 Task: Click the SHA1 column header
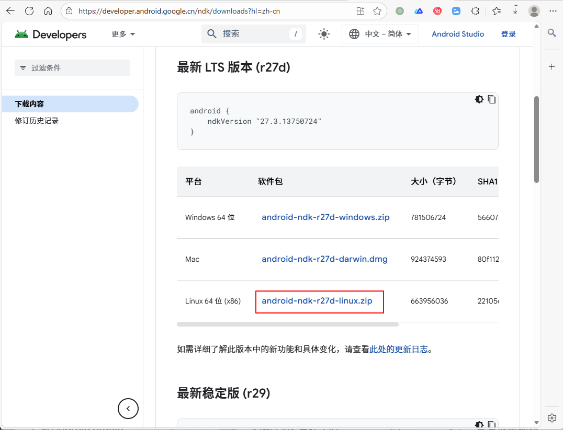[x=487, y=182]
